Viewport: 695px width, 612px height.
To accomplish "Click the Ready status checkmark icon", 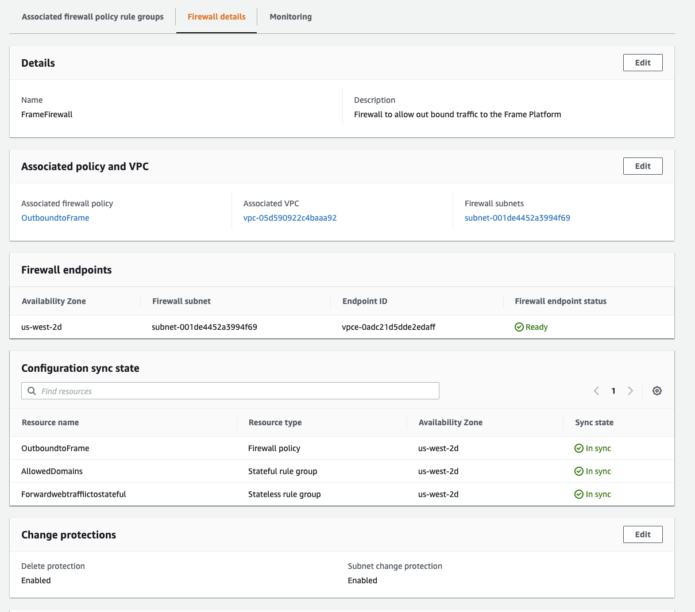I will click(519, 327).
